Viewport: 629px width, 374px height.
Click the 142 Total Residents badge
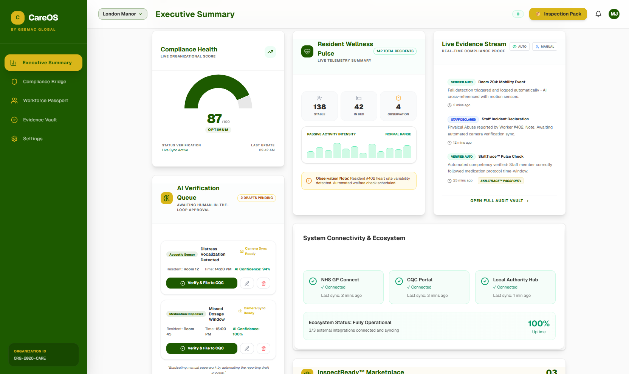(395, 51)
